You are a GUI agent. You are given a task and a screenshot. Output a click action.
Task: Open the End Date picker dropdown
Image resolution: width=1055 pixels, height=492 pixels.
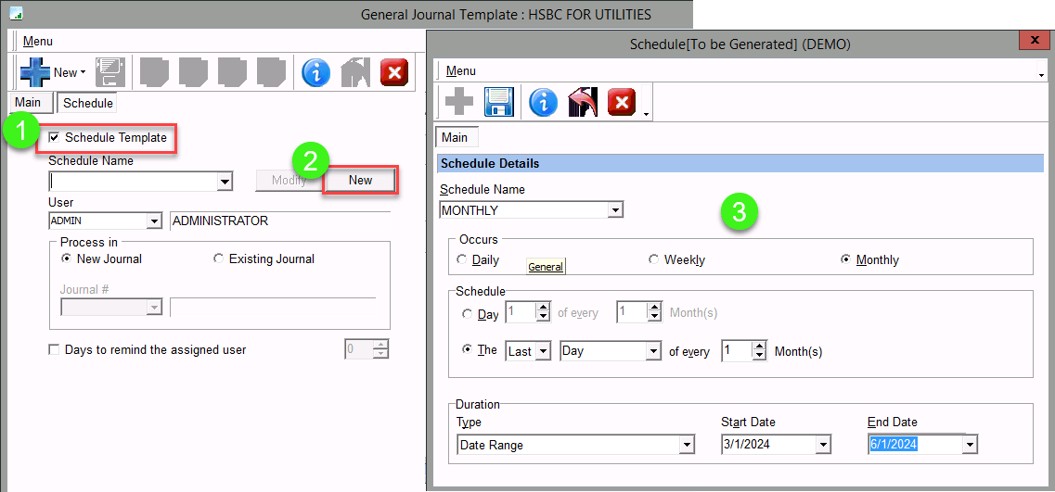[x=970, y=446]
